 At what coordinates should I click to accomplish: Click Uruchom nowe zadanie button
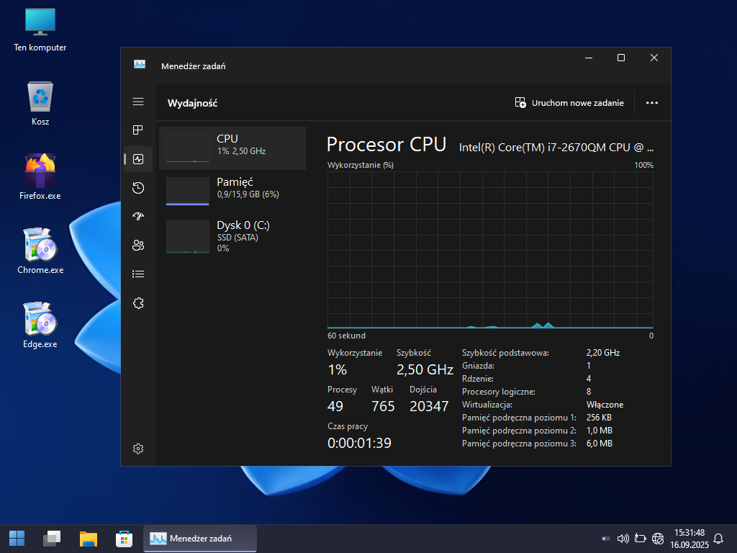(569, 103)
